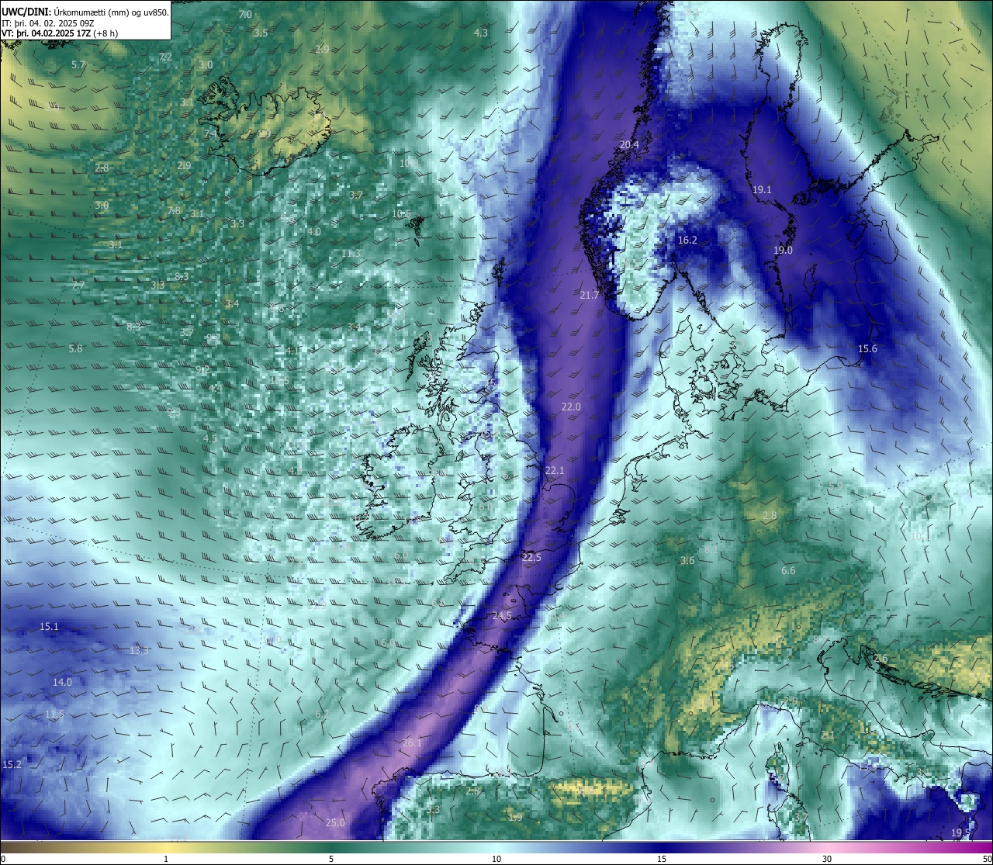This screenshot has width=993, height=865.
Task: Click the 11.3 value label
Action: [351, 254]
